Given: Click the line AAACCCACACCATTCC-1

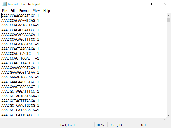Looking at the screenshot, I should click(x=20, y=30).
